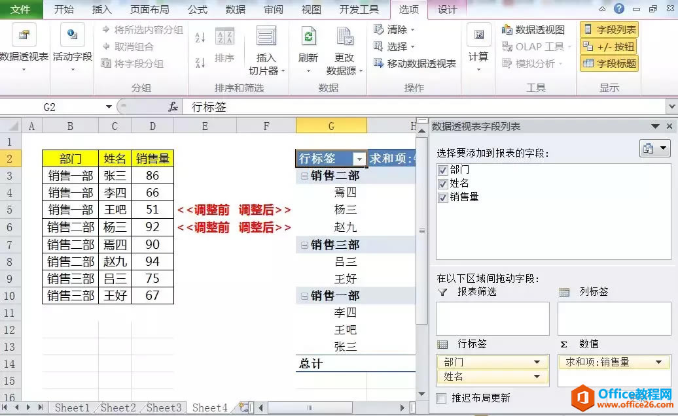Viewport: 678px width, 416px height.
Task: Switch to the 数据 ribbon tab
Action: coord(235,9)
